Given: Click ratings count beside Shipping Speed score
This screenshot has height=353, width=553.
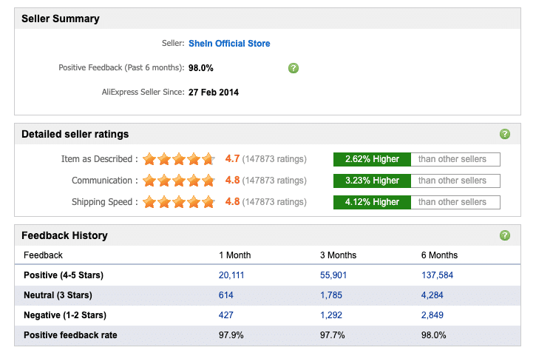Looking at the screenshot, I should (274, 202).
